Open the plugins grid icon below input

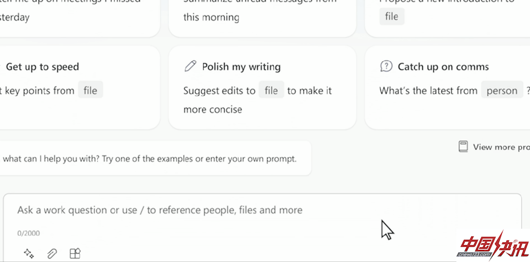75,253
